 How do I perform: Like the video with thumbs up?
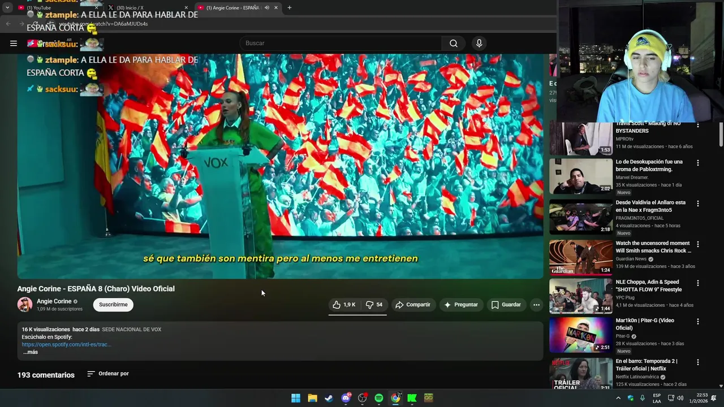click(344, 305)
